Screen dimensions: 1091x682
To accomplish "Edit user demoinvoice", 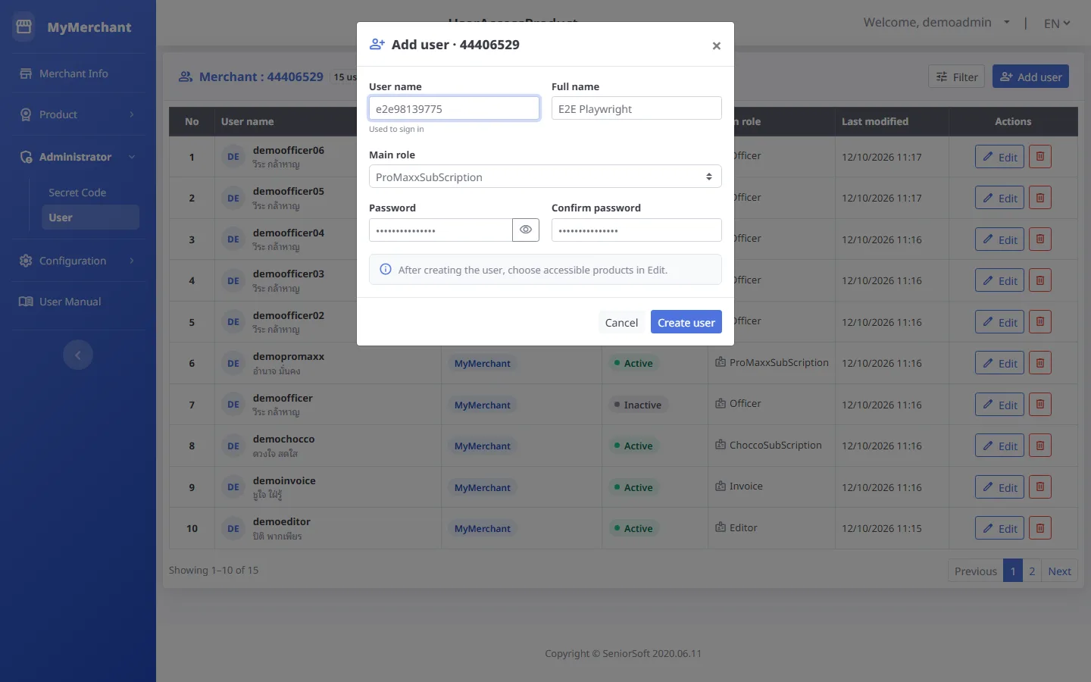I will [1000, 487].
